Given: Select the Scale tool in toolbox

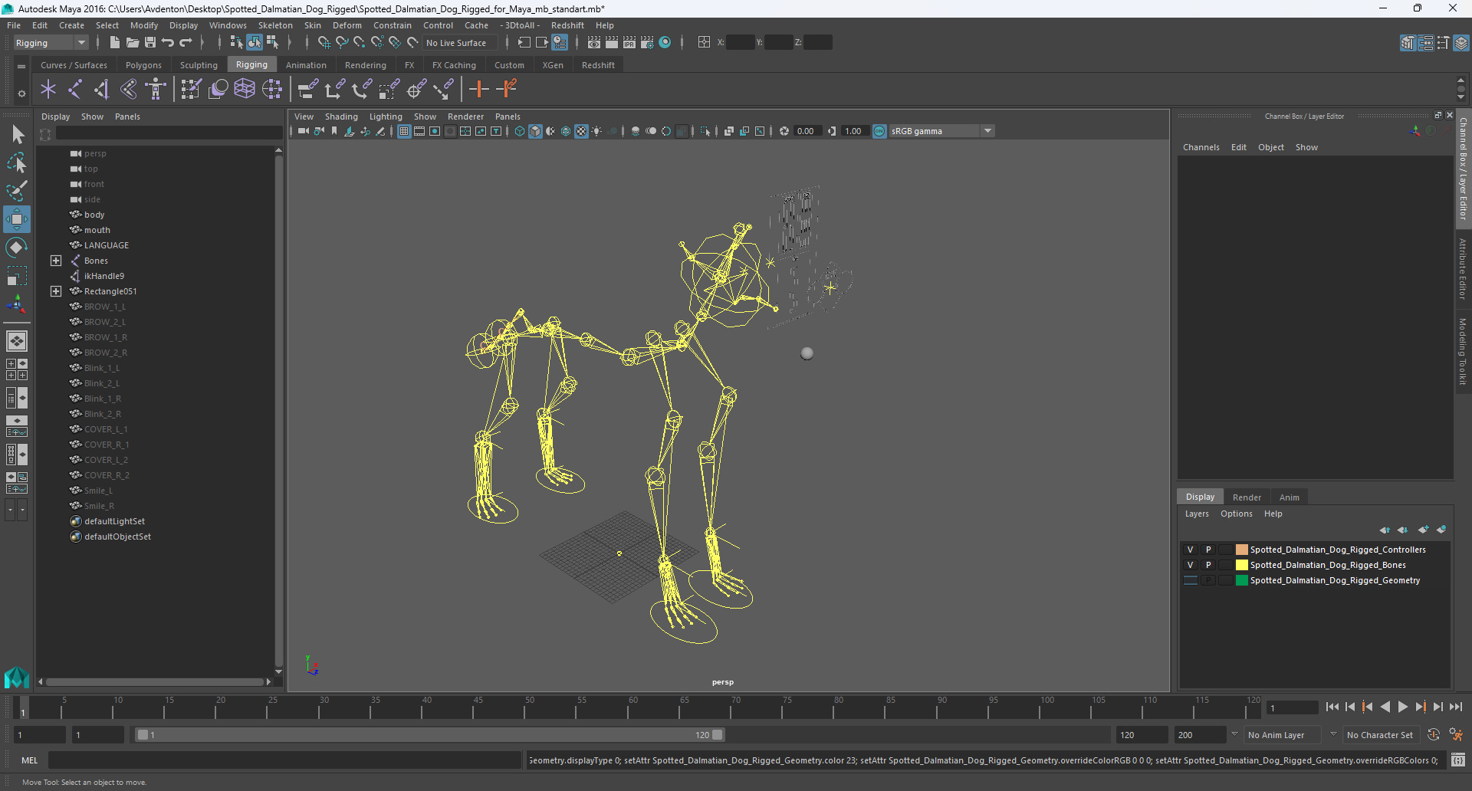Looking at the screenshot, I should tap(17, 275).
